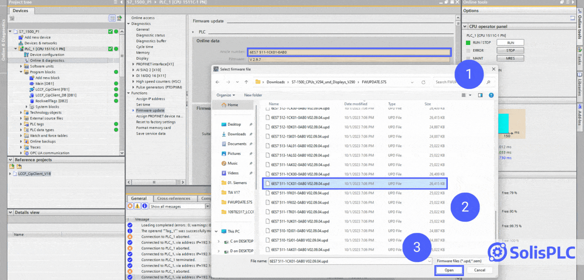Select the Devices tab in project tree
The image size is (584, 280).
click(21, 10)
